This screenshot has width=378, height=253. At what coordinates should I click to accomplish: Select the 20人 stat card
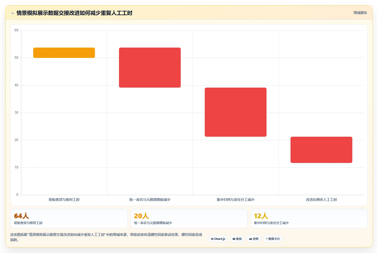[189, 219]
